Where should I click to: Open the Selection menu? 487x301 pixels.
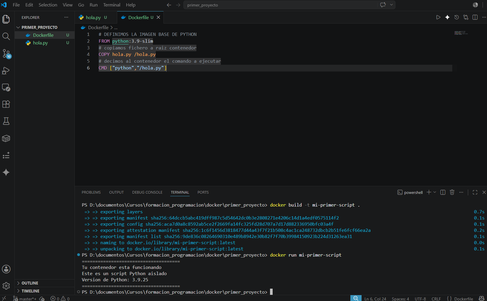(x=48, y=5)
